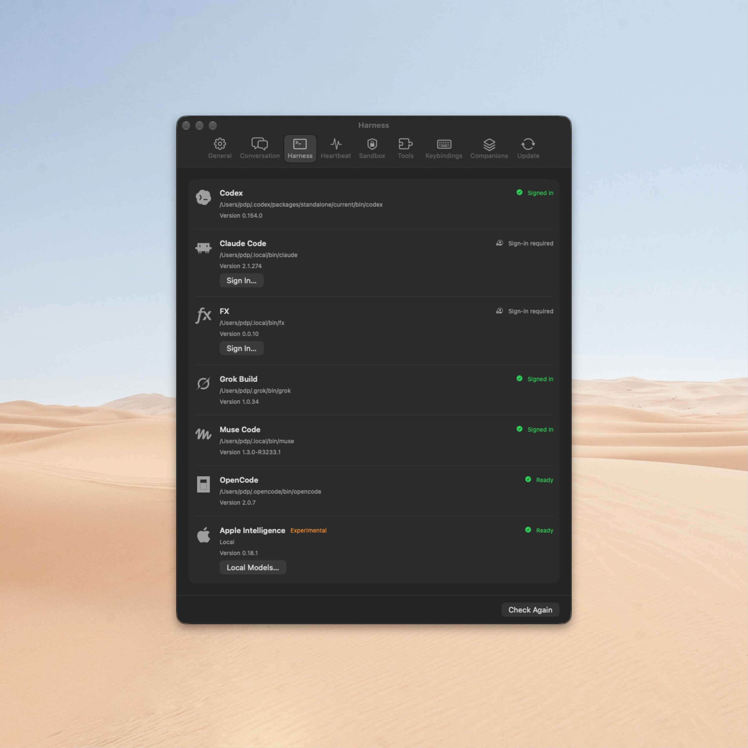Click the Grok Build title

[239, 379]
